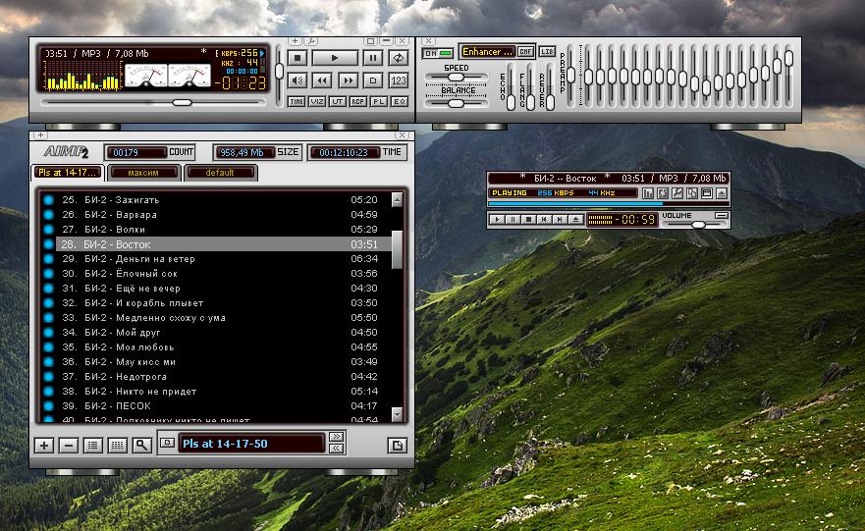Pause playback in the main player
This screenshot has height=531, width=865.
(373, 59)
